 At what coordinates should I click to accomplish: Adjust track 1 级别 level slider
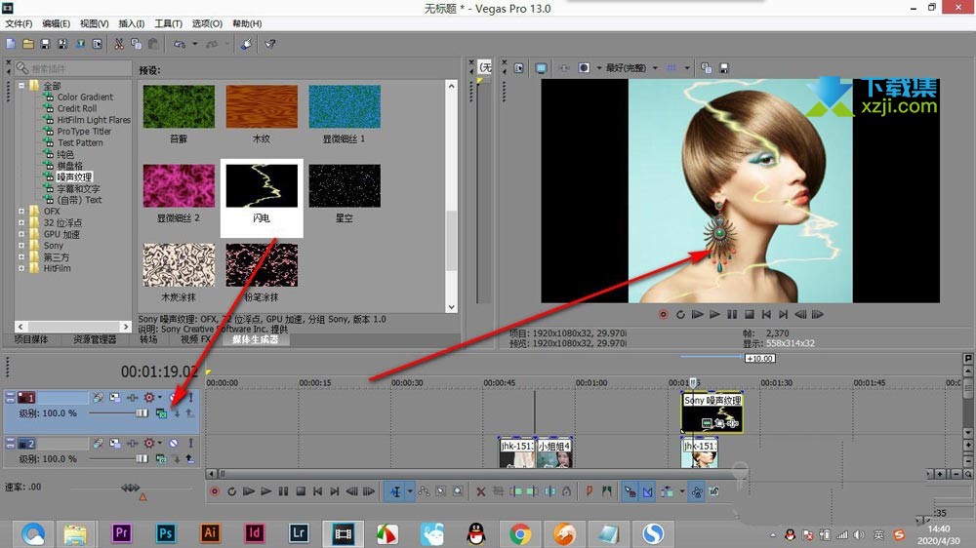[142, 413]
